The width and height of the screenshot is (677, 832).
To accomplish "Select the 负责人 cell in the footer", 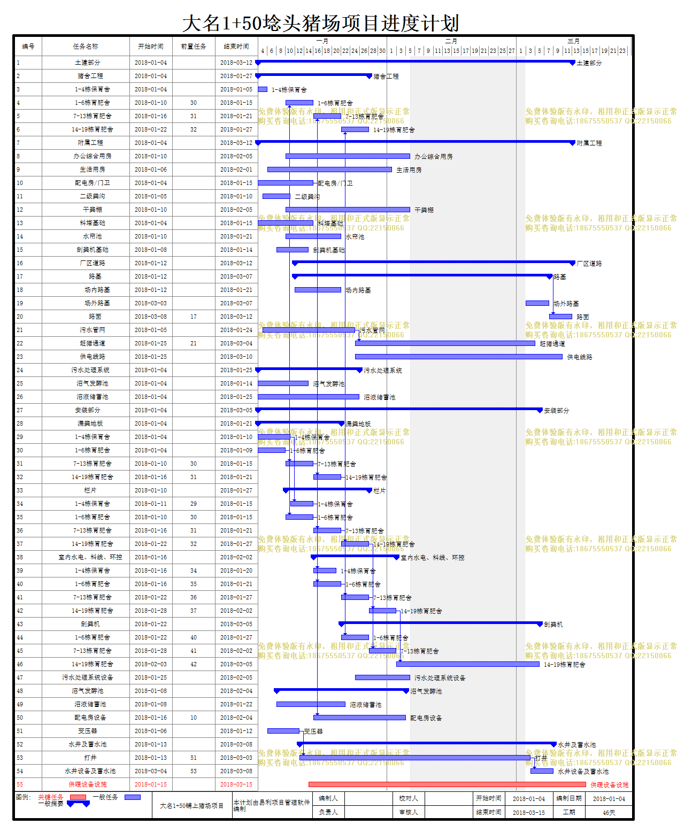I will (328, 812).
